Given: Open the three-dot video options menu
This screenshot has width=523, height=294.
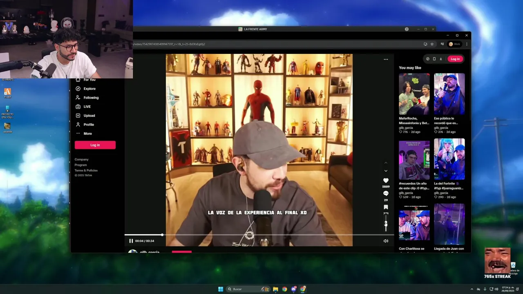Looking at the screenshot, I should pos(386,59).
